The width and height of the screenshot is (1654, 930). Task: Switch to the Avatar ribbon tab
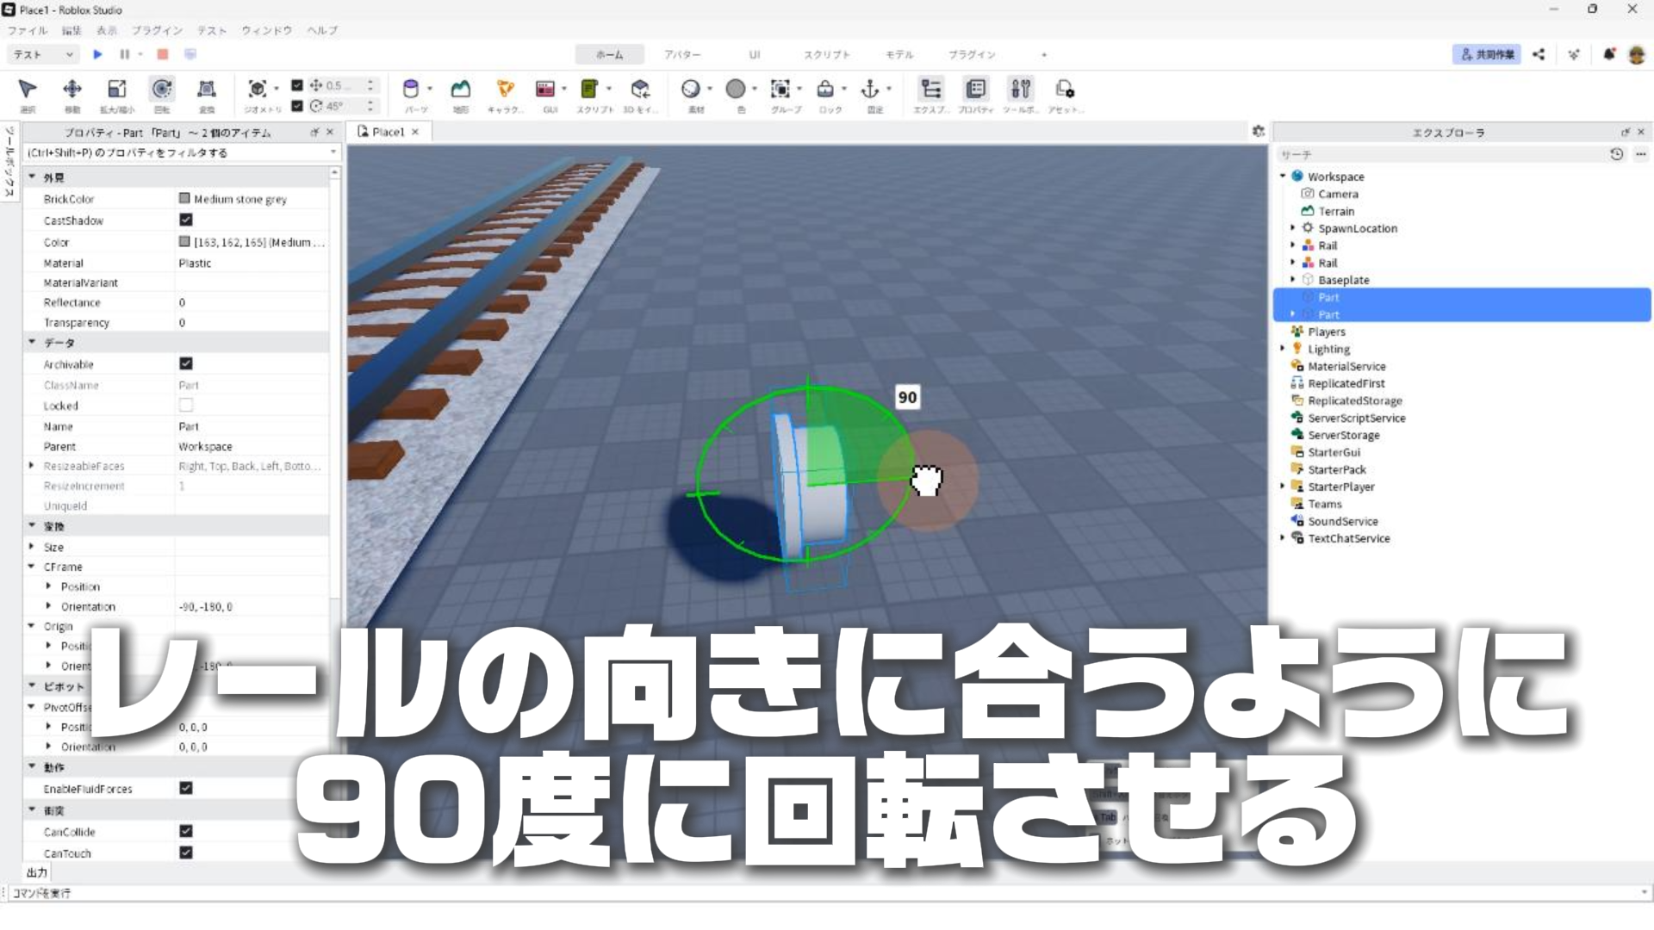[x=681, y=54]
